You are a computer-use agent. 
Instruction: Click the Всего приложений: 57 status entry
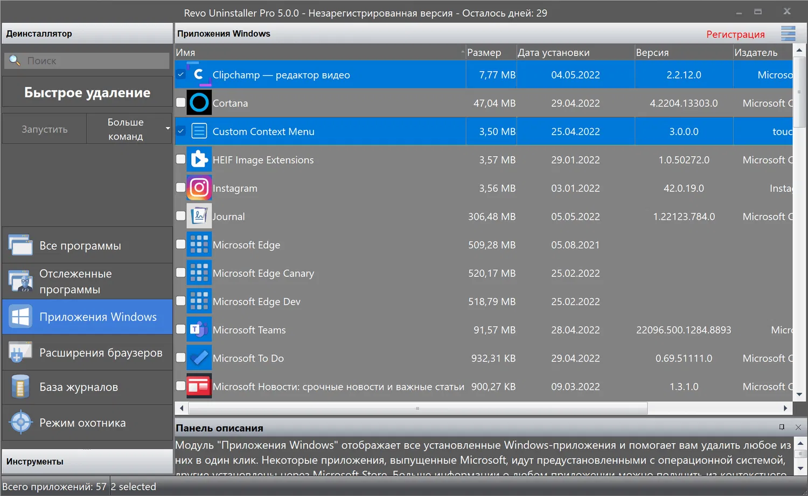(x=54, y=486)
